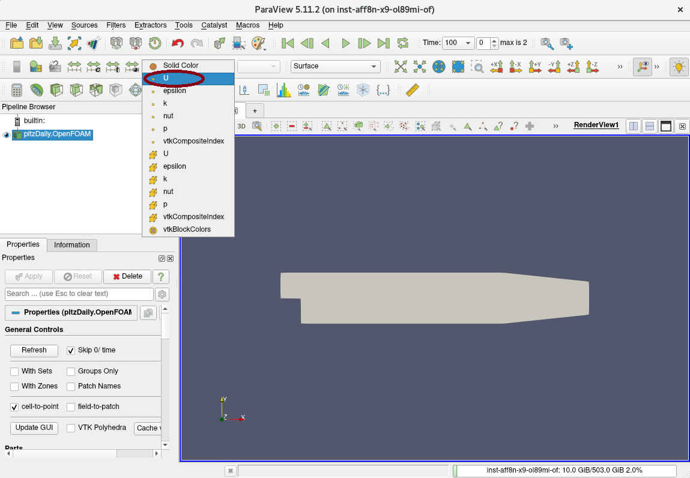Open the Filters menu
This screenshot has width=690, height=478.
(116, 25)
